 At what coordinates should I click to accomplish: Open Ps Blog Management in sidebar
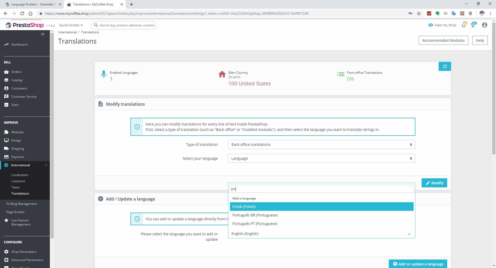pos(22,204)
